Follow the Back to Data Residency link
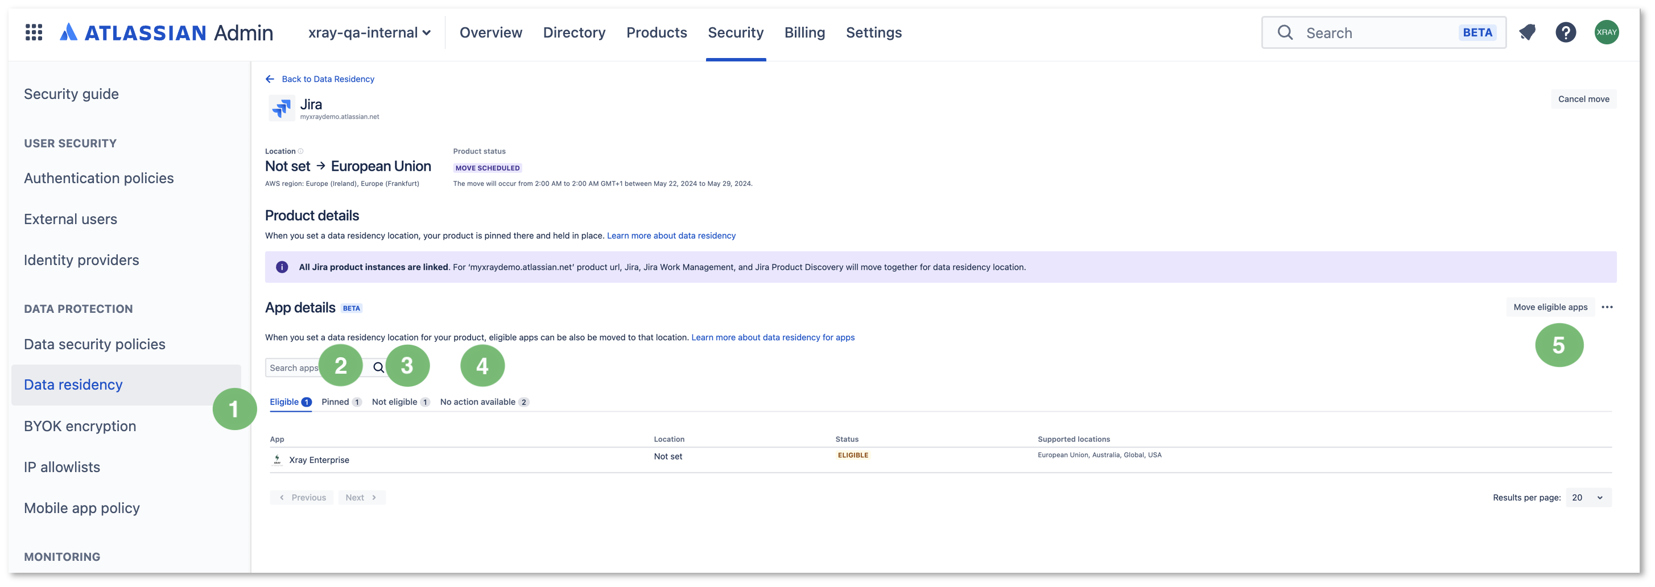Viewport: 1655px width, 587px height. point(328,79)
